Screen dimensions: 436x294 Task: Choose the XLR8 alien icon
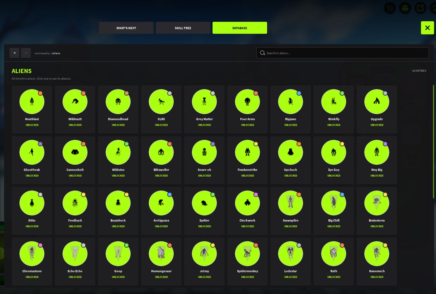tap(161, 102)
